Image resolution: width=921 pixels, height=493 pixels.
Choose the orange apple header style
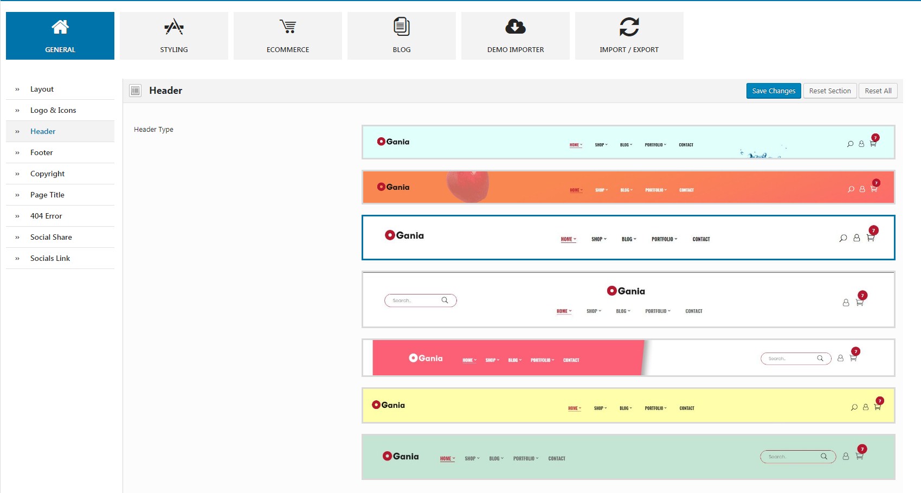pyautogui.click(x=628, y=187)
